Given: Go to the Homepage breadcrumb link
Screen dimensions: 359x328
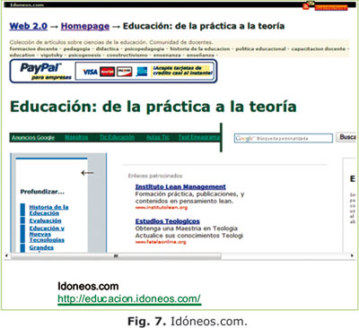Looking at the screenshot, I should 85,26.
